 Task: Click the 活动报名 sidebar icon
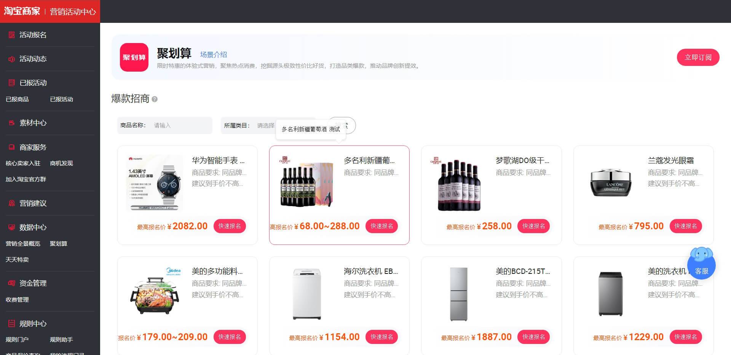(12, 35)
